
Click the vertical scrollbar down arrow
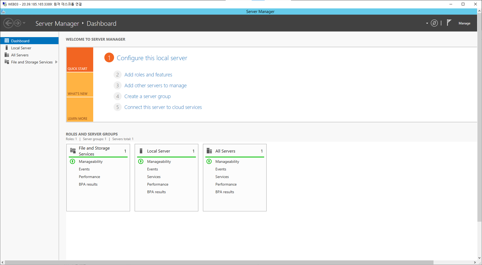(480, 258)
